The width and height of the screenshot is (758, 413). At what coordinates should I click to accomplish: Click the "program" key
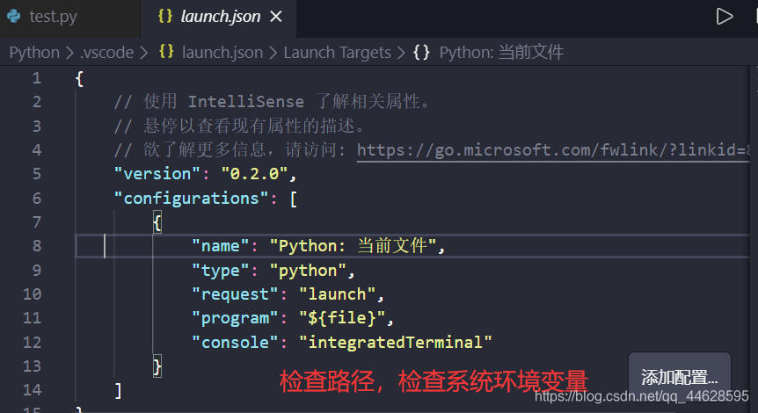[235, 318]
